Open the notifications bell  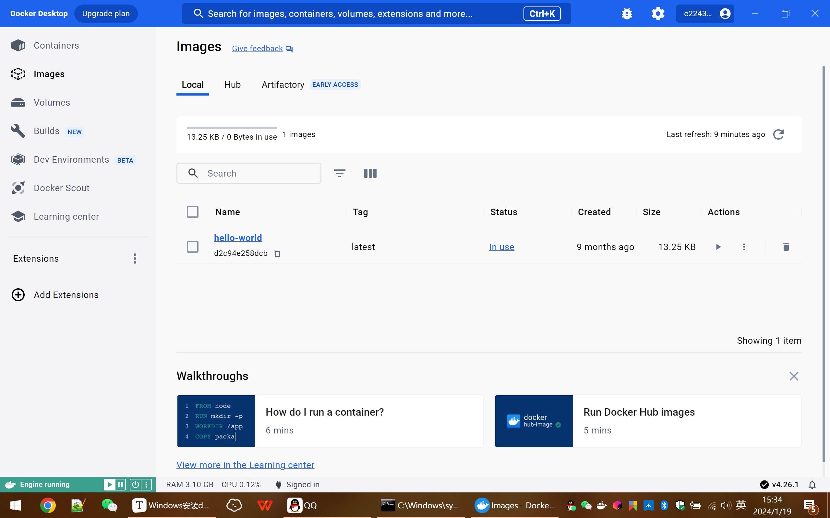pyautogui.click(x=812, y=485)
